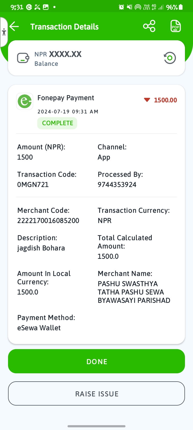The image size is (193, 430).
Task: Tap the COMPLETE status badge
Action: click(57, 123)
